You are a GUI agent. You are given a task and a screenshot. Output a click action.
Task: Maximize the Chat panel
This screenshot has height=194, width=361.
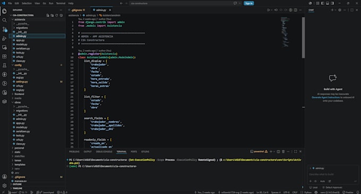pyautogui.click(x=352, y=10)
